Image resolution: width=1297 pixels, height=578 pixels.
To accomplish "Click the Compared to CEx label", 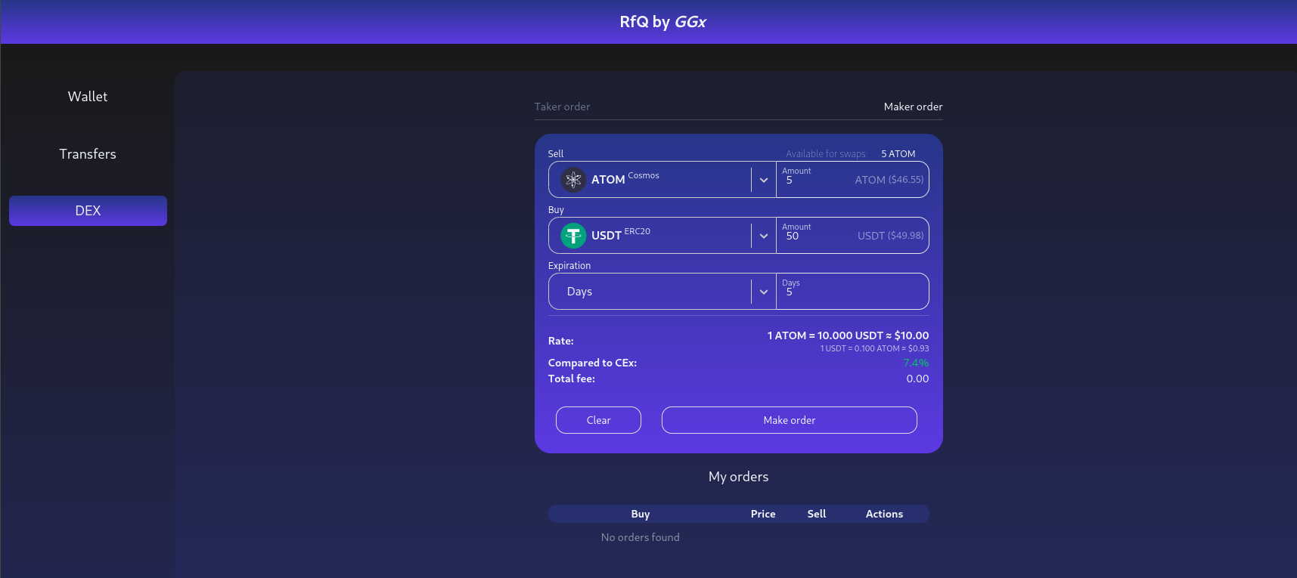I will 592,363.
